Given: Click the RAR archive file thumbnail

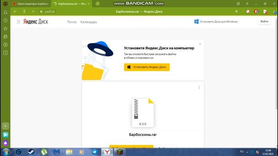Looking at the screenshot, I should click(143, 113).
